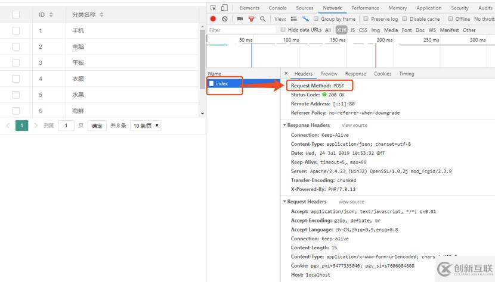
Task: Open the Memory tab
Action: pyautogui.click(x=397, y=8)
